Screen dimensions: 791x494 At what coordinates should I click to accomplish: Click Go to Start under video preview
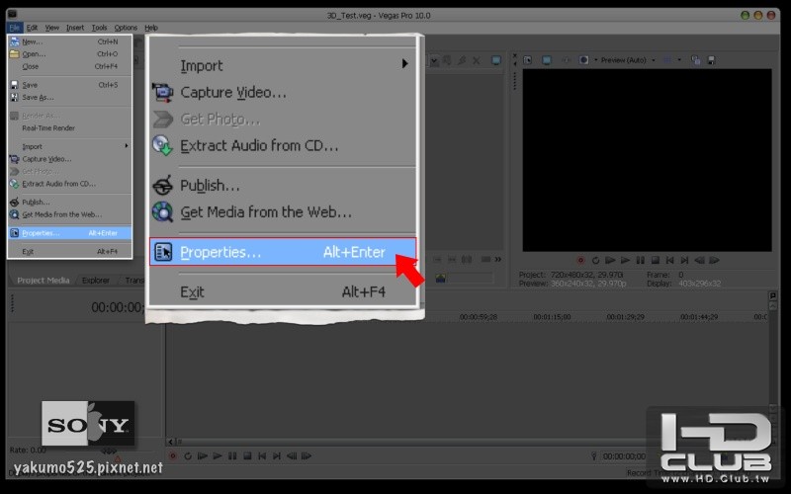click(x=670, y=260)
